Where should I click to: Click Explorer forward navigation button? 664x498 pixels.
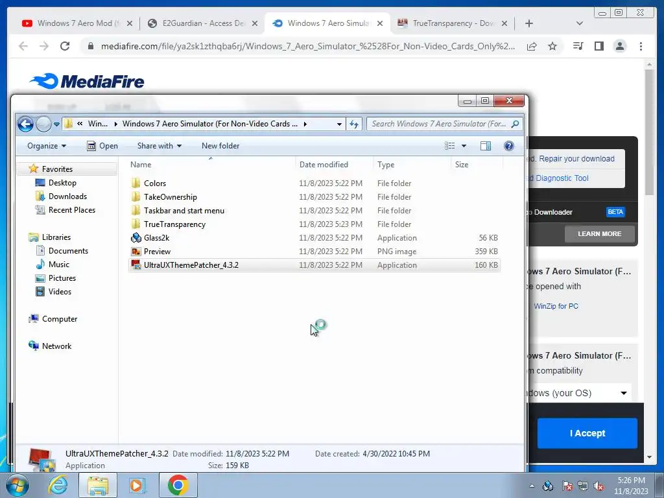[43, 124]
